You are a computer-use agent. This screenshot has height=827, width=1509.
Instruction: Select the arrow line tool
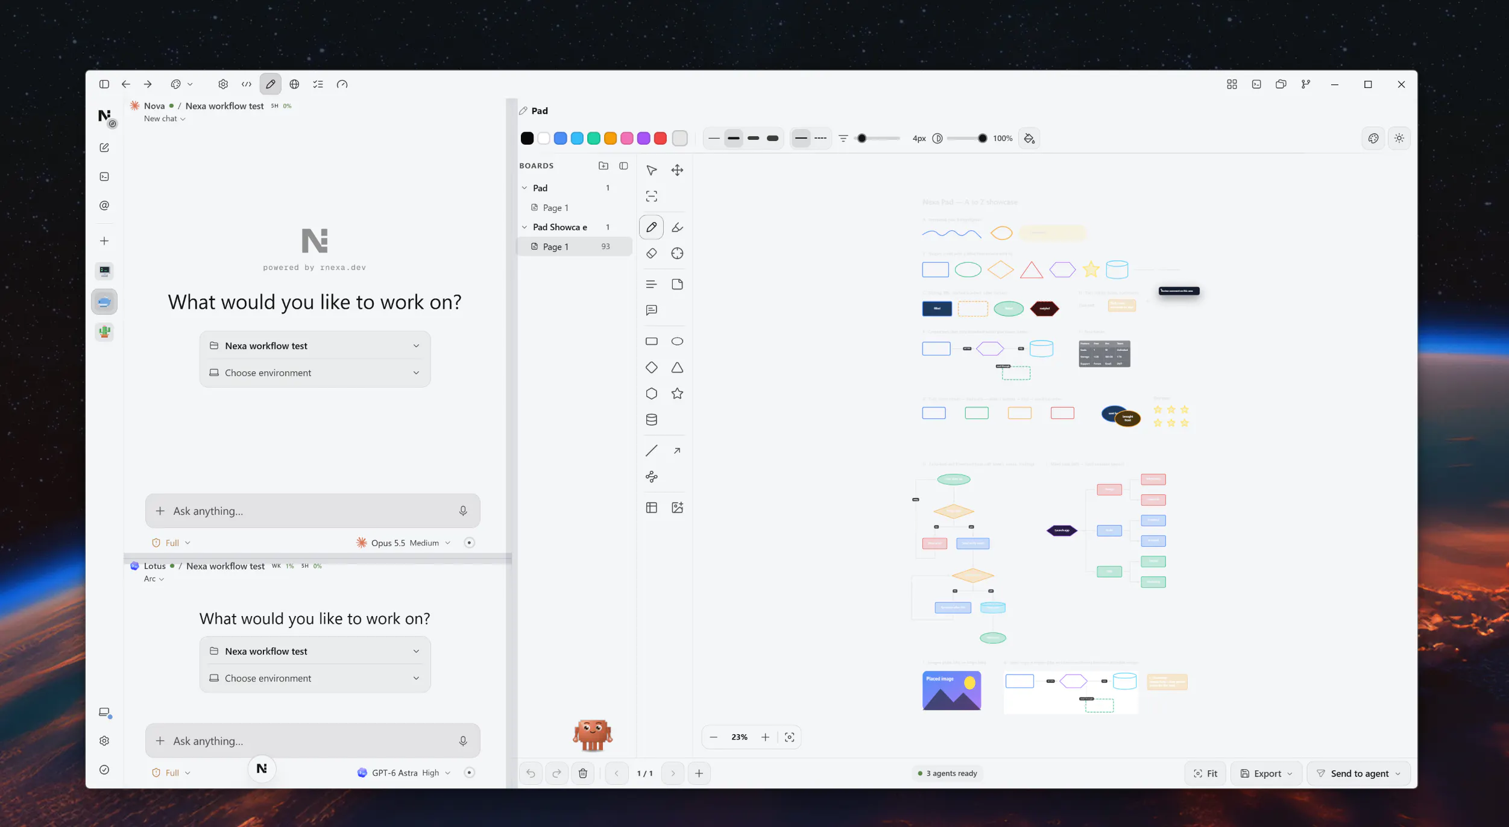677,451
